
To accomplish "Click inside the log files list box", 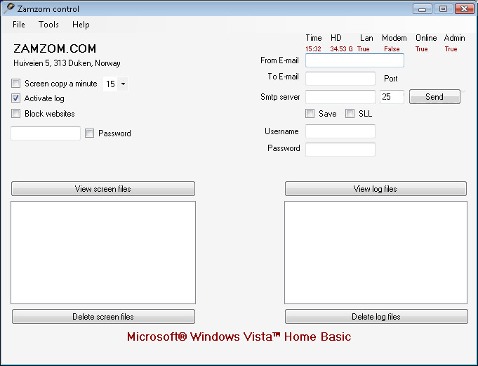I will (376, 252).
